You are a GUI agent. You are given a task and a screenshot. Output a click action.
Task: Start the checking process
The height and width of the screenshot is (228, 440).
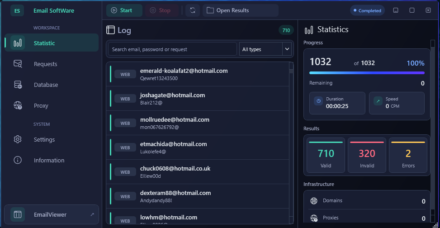(x=124, y=10)
